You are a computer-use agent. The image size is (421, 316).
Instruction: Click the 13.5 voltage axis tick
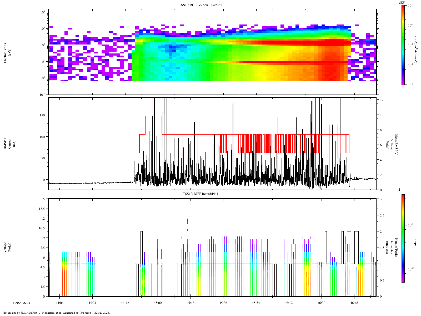tap(41, 209)
